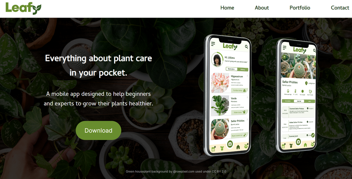Switch to Reminders toggle on the left phone
This screenshot has height=179, width=352.
click(231, 69)
